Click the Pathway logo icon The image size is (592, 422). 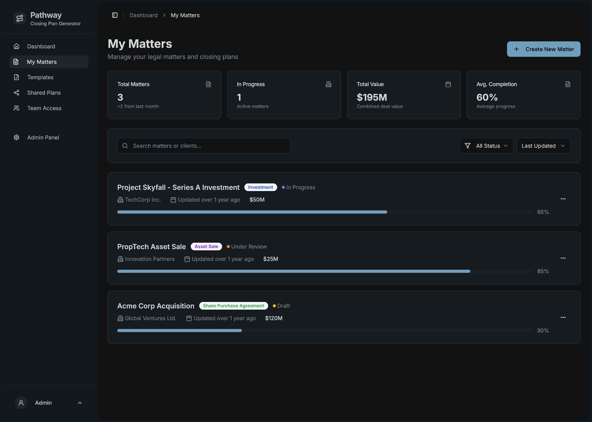[x=20, y=18]
